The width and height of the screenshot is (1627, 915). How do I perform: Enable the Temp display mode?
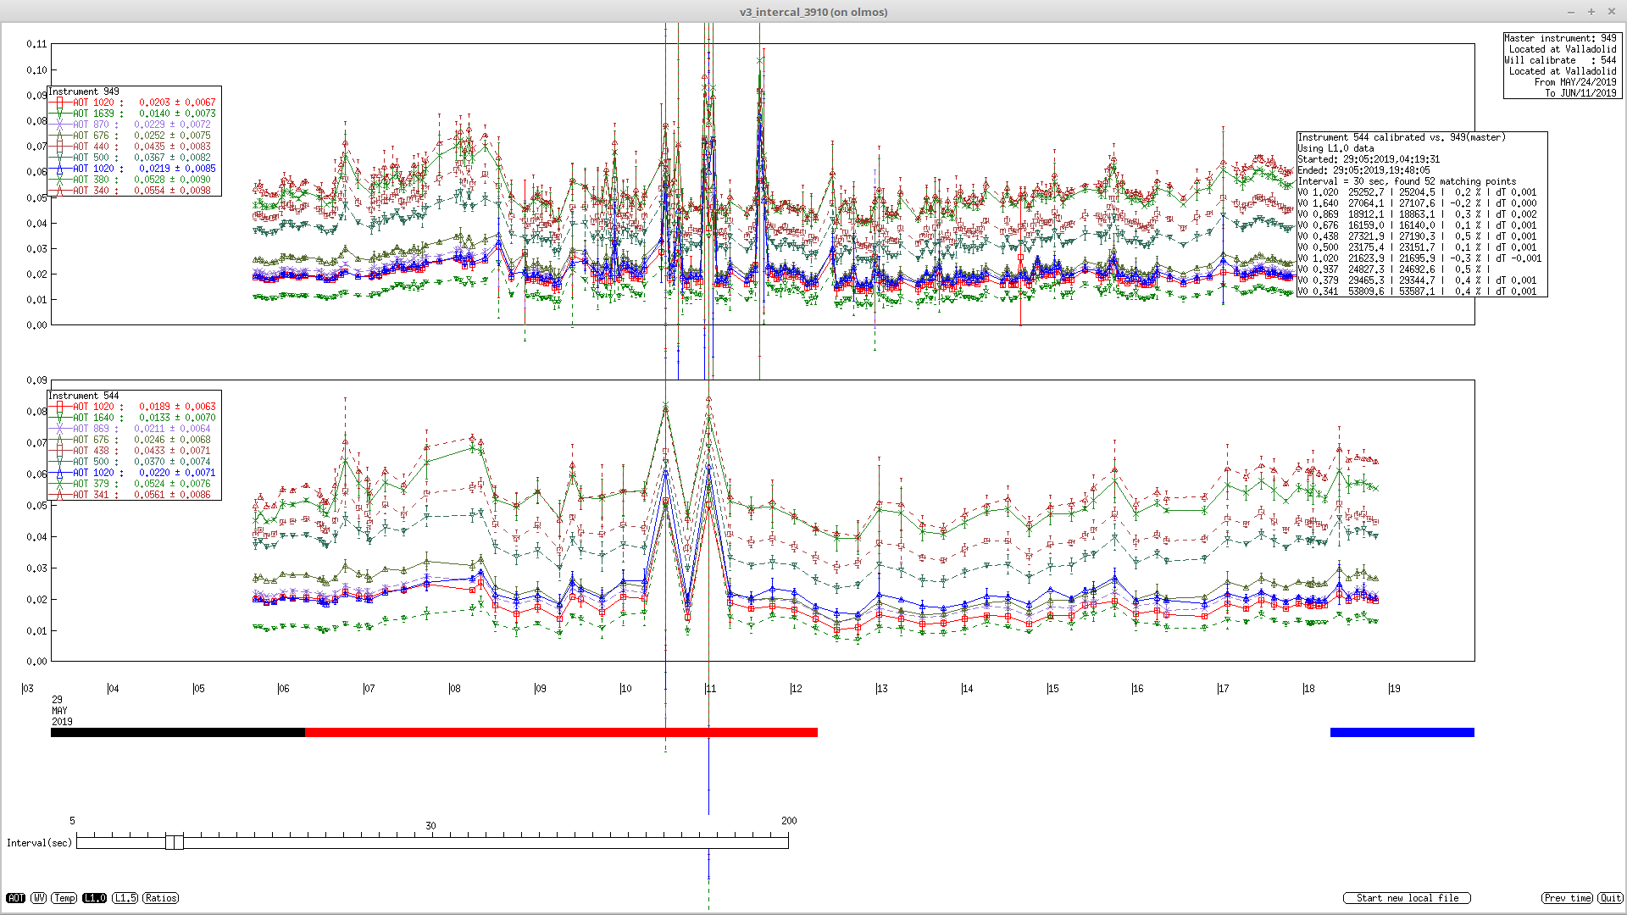point(64,898)
